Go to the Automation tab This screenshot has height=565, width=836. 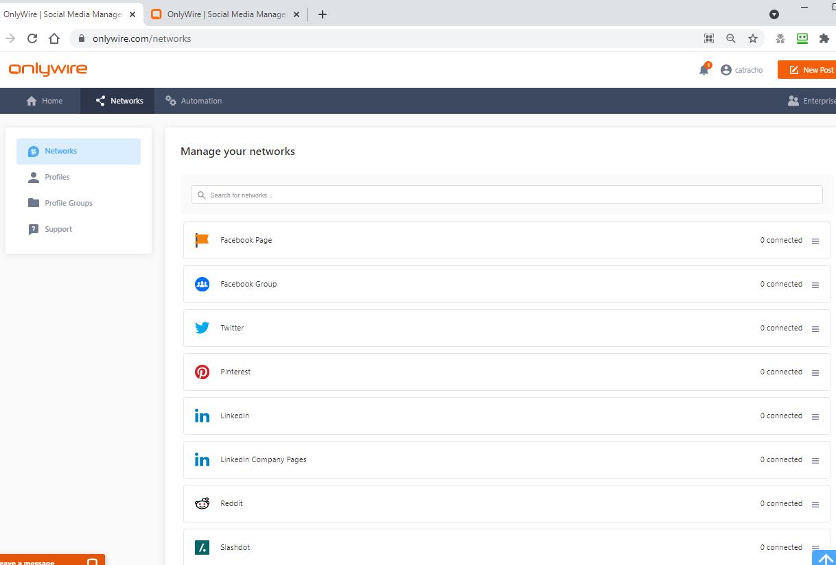tap(194, 101)
